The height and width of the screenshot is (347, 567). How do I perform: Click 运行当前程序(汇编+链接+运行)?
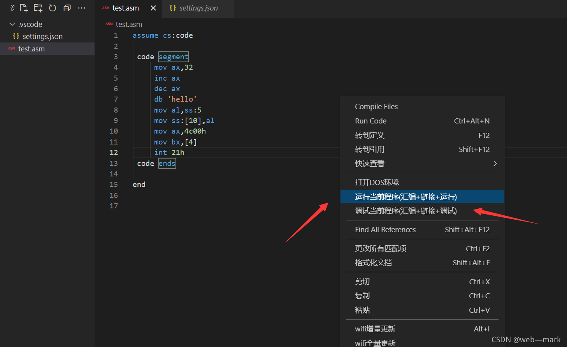(422, 197)
